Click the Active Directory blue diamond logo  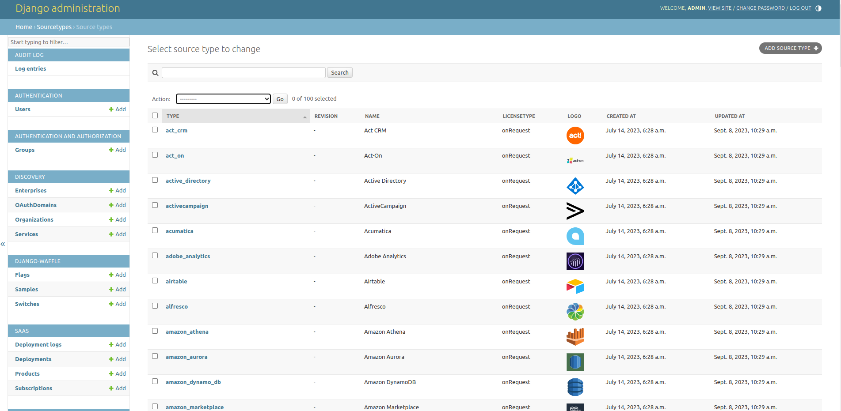click(575, 186)
